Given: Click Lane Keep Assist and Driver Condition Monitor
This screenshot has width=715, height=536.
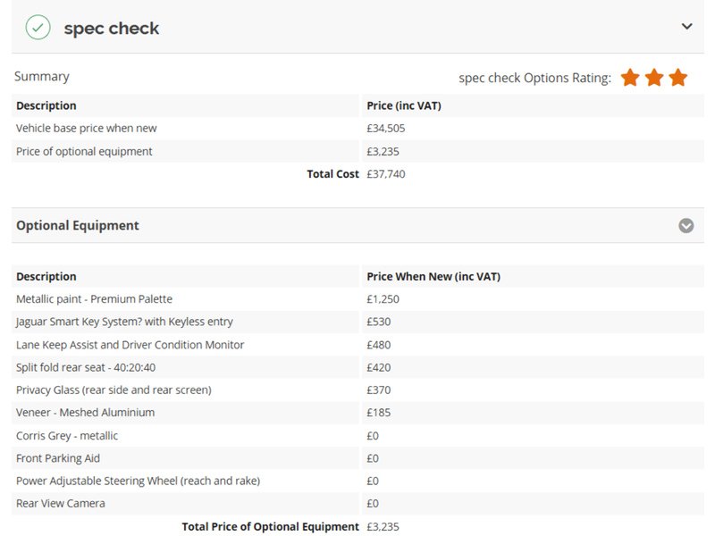Looking at the screenshot, I should click(130, 345).
